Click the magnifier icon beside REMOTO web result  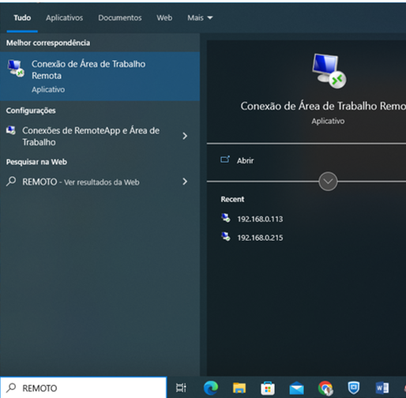(x=11, y=182)
